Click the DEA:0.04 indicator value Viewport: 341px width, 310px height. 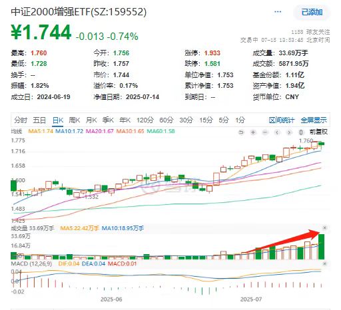[93, 264]
